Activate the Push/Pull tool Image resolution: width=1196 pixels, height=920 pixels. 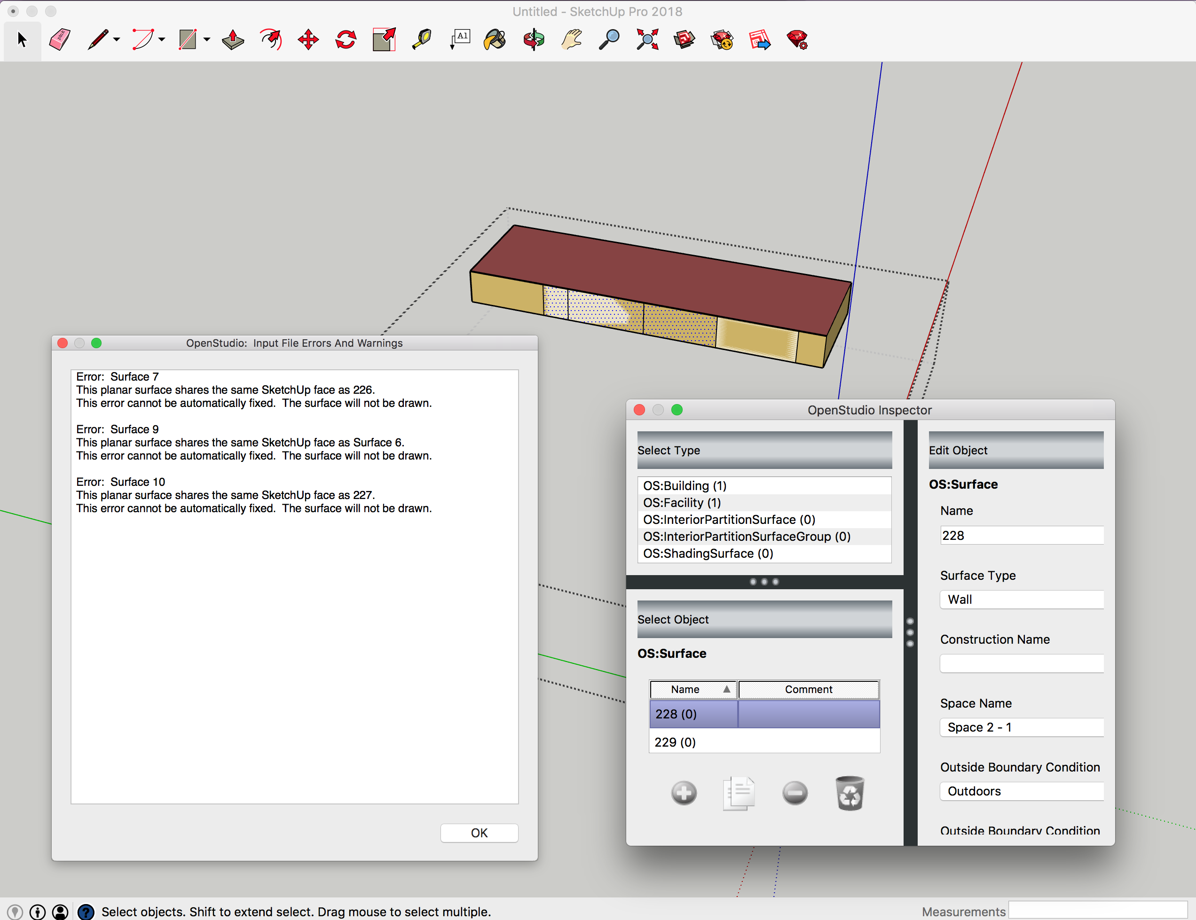232,39
